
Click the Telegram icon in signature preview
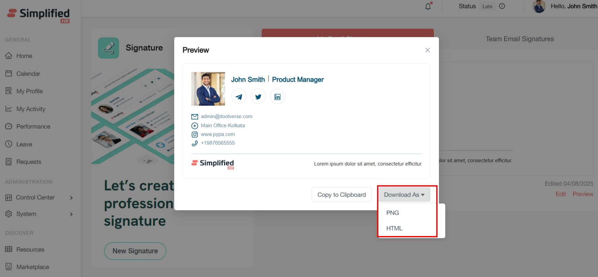point(239,97)
